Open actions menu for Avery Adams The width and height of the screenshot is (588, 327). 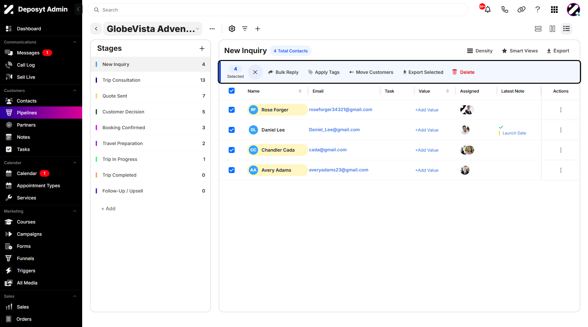(561, 170)
